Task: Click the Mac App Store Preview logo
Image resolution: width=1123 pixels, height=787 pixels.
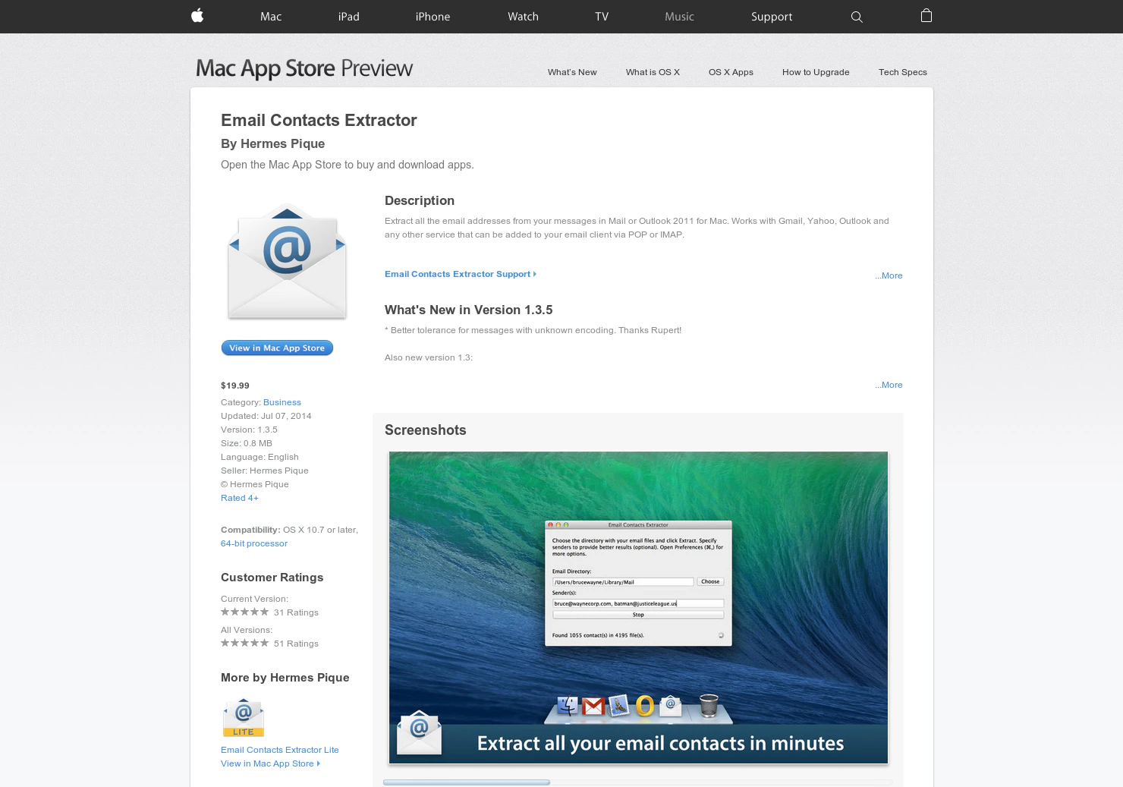Action: click(302, 68)
